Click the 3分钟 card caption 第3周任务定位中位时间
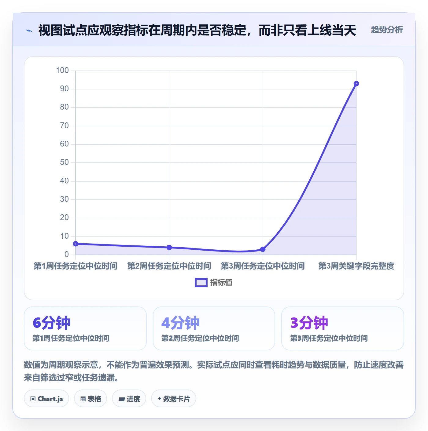 [329, 338]
